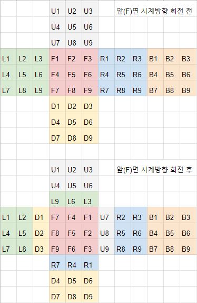Select cell U7 in the 회전 후 grid
Image resolution: width=197 pixels, height=303 pixels.
(106, 215)
